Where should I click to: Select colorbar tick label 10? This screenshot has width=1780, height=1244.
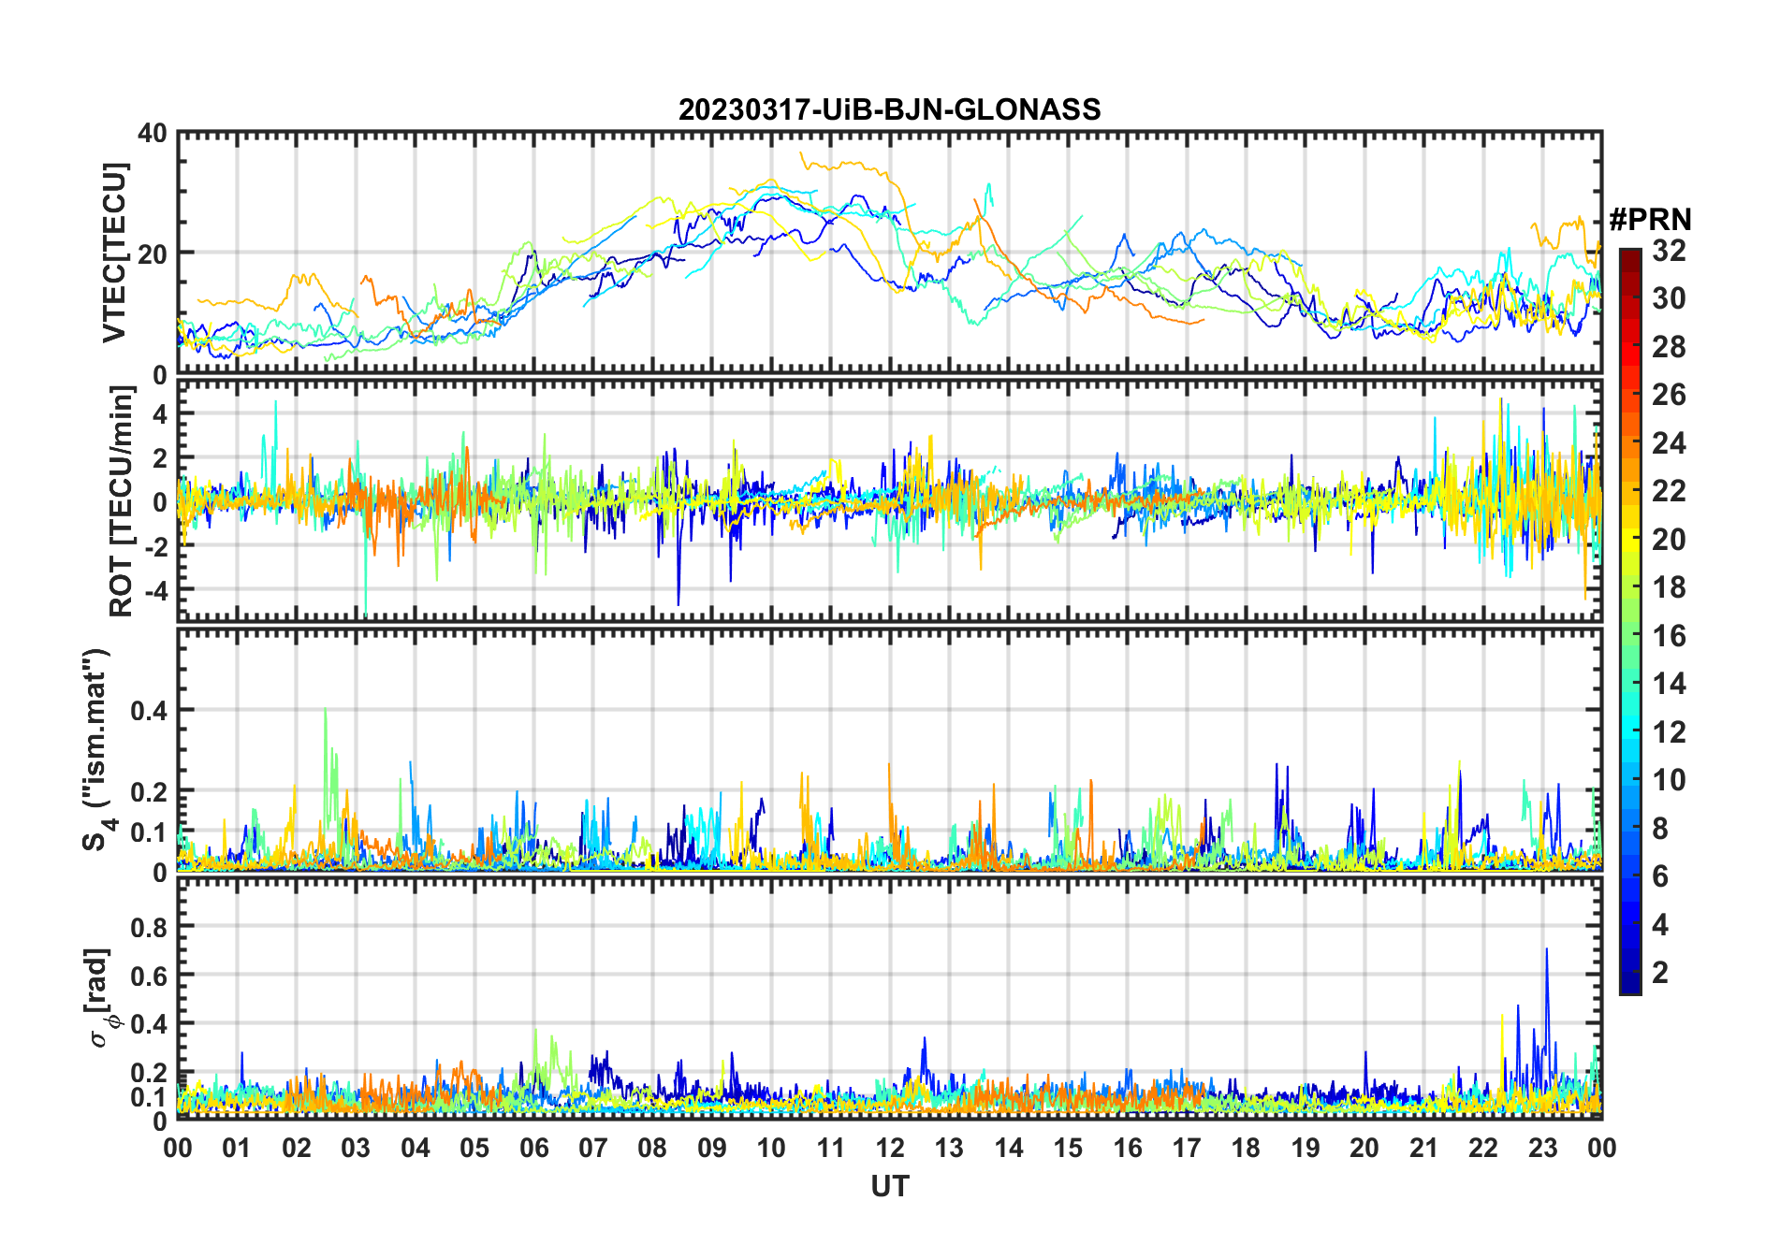pos(1669,779)
